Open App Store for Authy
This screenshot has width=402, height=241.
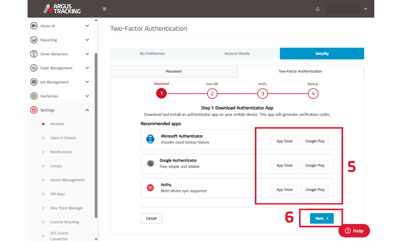click(x=284, y=190)
